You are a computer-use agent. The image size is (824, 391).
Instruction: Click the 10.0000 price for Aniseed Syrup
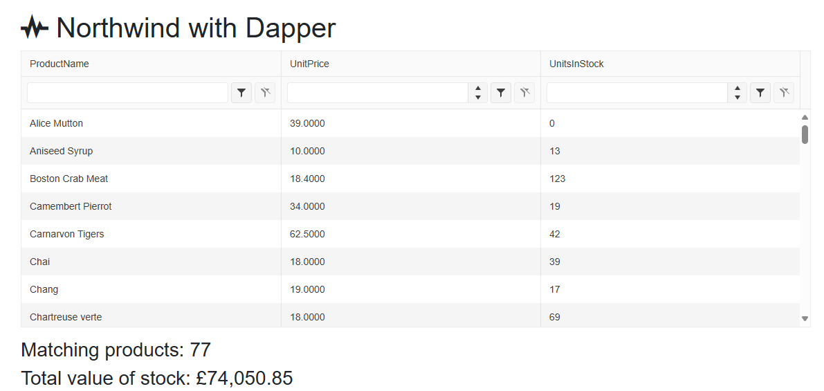(411, 152)
